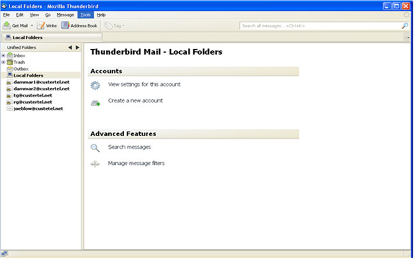
Task: Switch to next folder view arrow
Action: (x=77, y=48)
